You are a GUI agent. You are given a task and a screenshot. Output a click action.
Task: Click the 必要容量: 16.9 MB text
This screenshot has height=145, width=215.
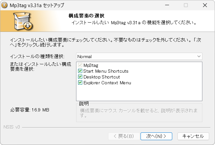coord(29,110)
